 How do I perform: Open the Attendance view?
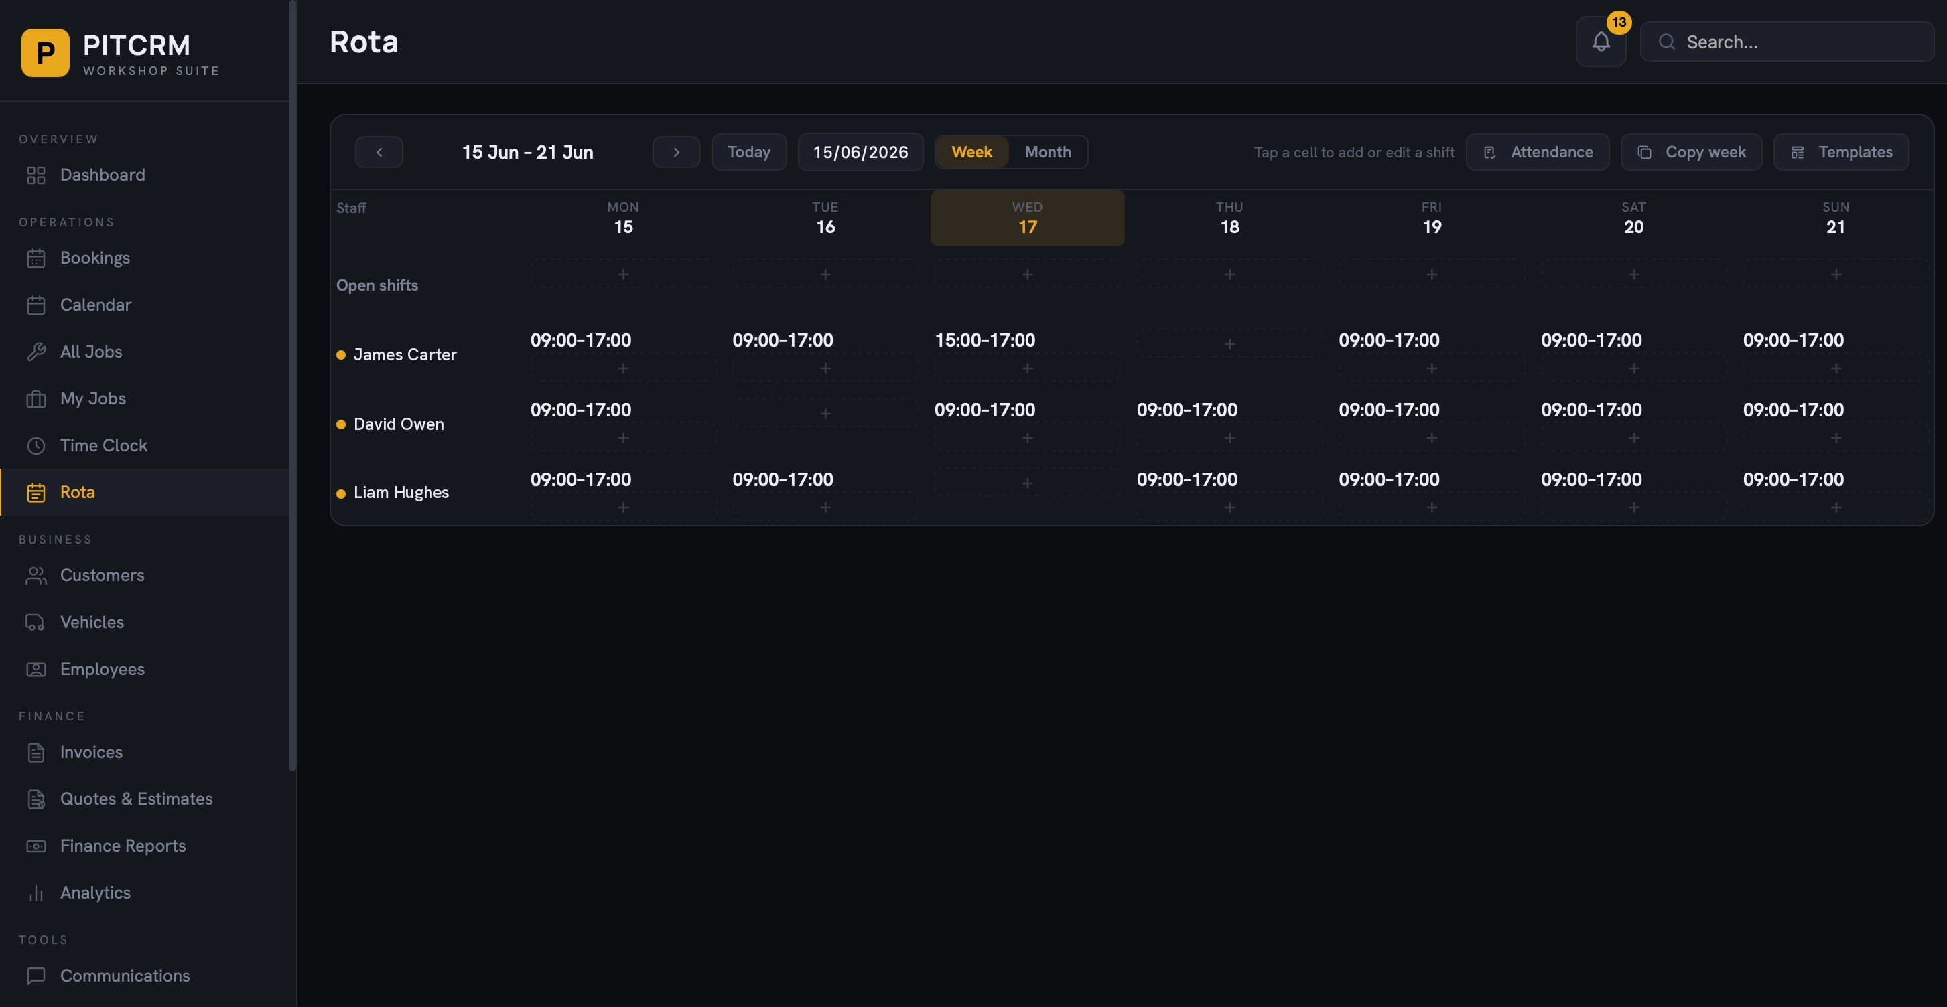(x=1538, y=152)
